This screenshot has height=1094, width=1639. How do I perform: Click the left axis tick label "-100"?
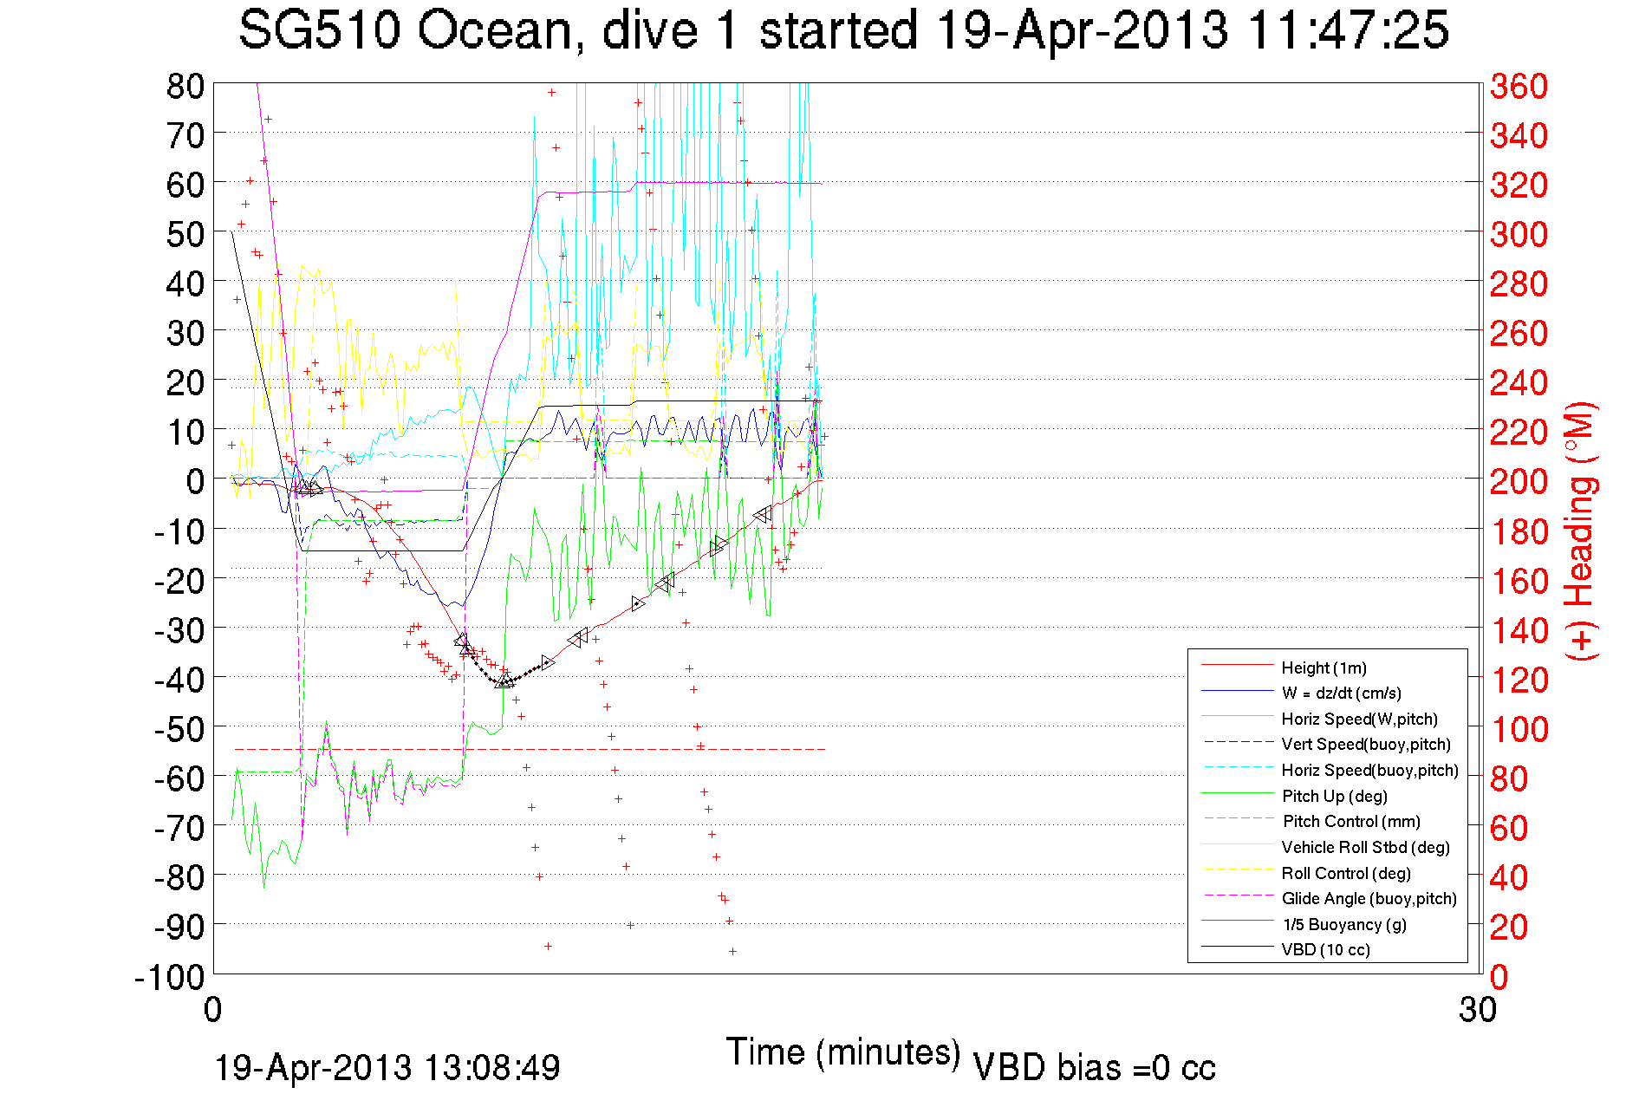pos(169,977)
